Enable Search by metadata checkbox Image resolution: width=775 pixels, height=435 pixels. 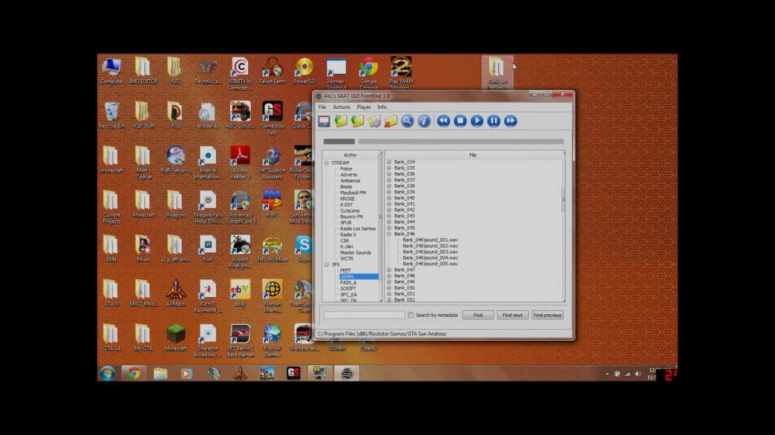pos(411,315)
